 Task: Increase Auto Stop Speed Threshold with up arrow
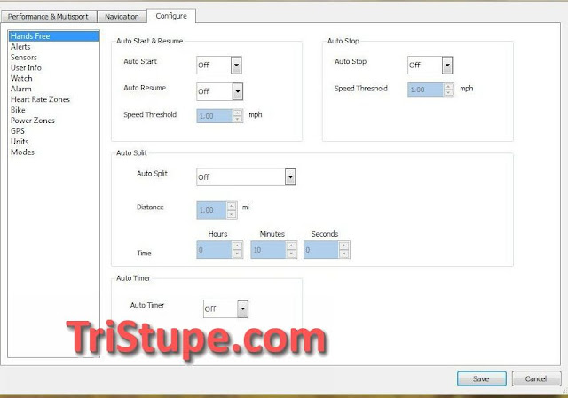449,87
